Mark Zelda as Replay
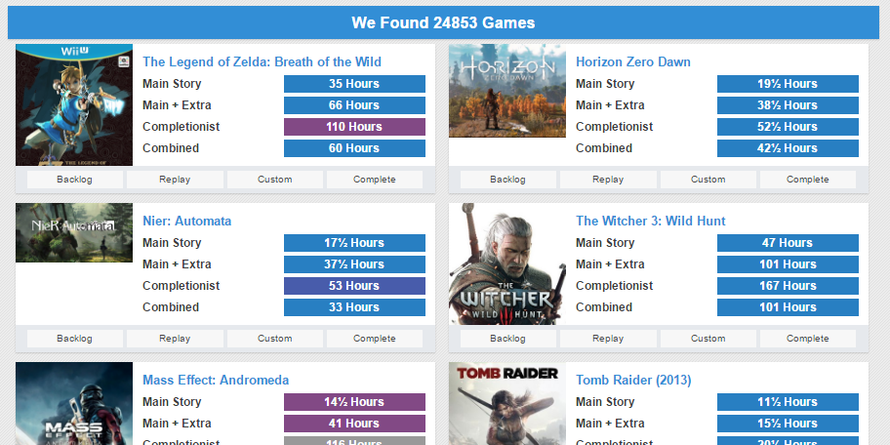The image size is (890, 445). click(175, 180)
